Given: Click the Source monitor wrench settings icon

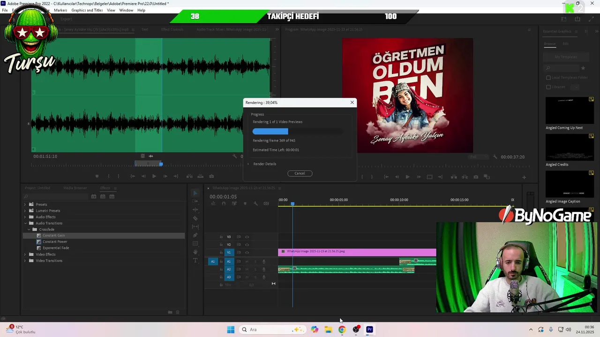Looking at the screenshot, I should (x=235, y=156).
